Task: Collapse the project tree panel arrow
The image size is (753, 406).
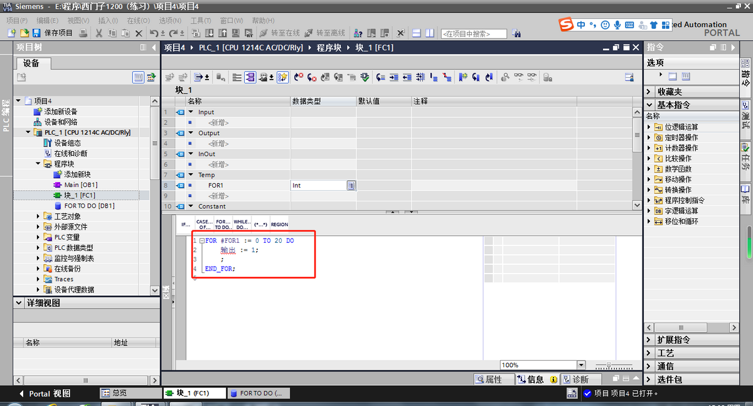Action: (154, 48)
